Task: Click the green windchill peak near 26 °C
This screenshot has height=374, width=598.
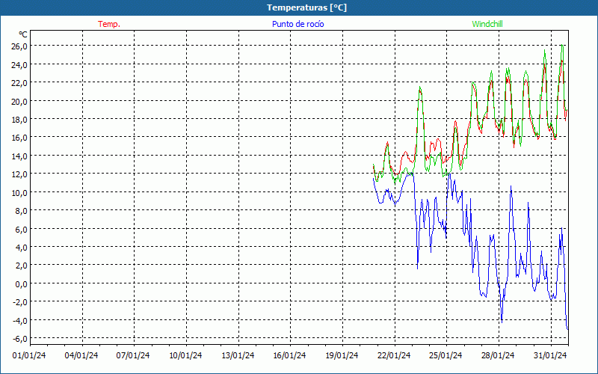Action: coord(562,46)
